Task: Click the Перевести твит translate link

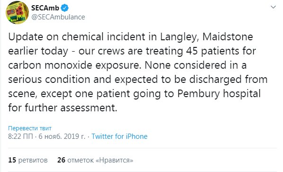Action: (30, 128)
